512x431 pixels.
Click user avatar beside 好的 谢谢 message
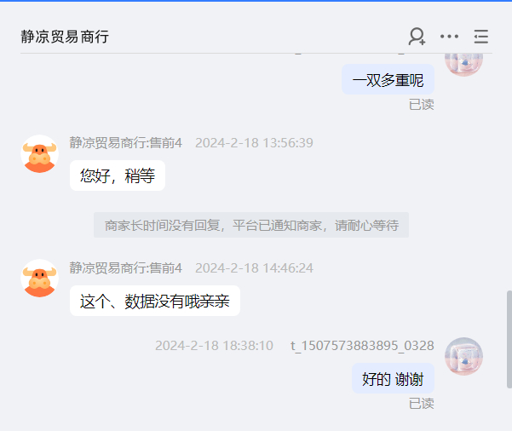(463, 356)
